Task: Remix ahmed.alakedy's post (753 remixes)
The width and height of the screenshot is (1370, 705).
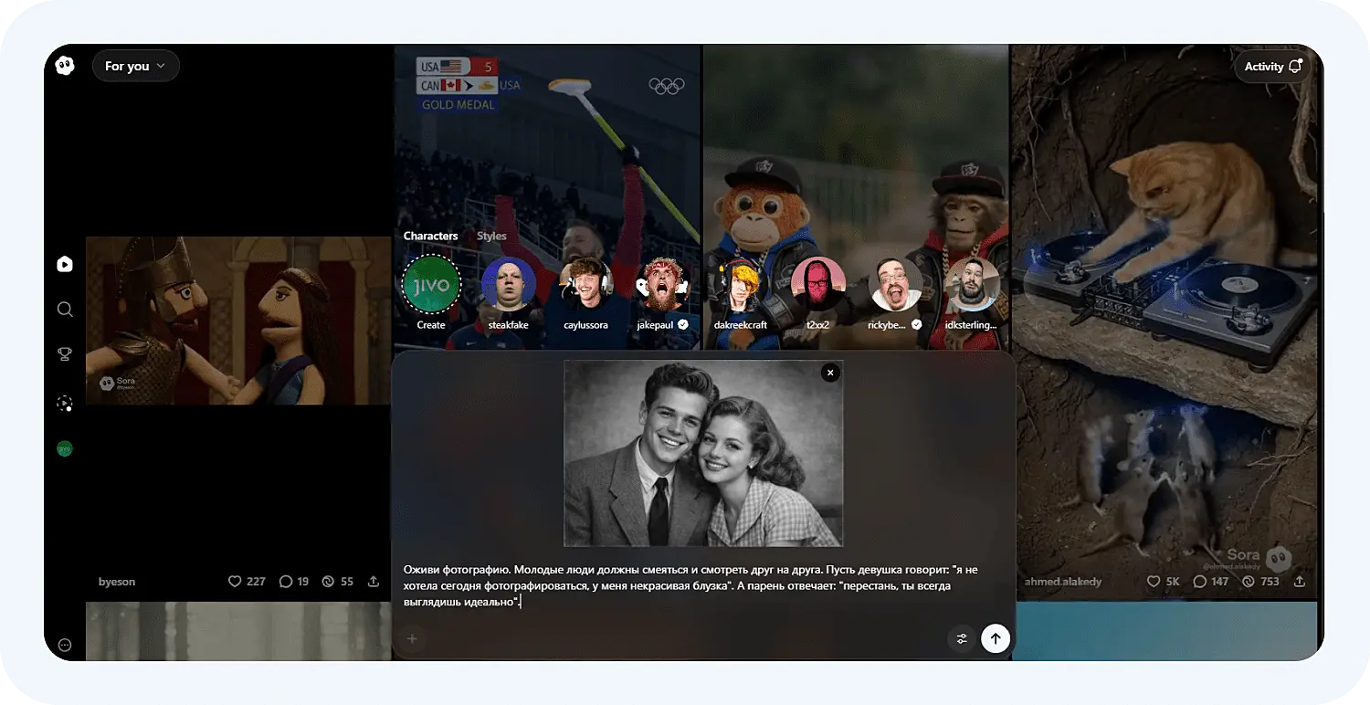Action: [1260, 582]
